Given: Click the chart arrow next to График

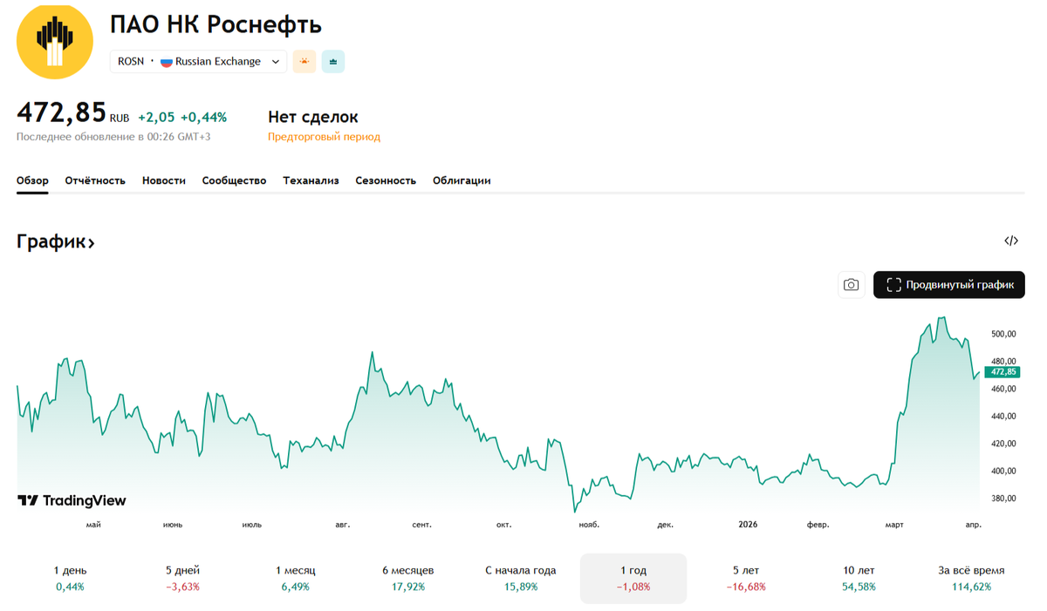Looking at the screenshot, I should 91,243.
